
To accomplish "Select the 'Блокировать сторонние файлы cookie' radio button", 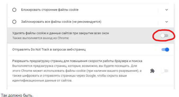I will click(14, 10).
